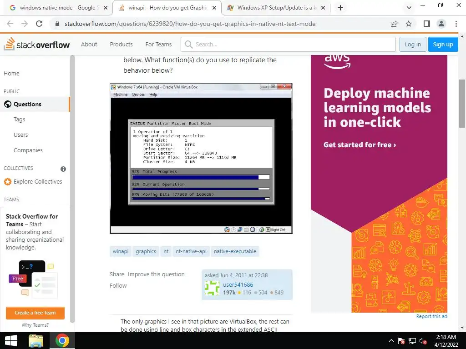The height and width of the screenshot is (349, 466).
Task: Click the Chrome taskbar icon
Action: click(x=62, y=340)
